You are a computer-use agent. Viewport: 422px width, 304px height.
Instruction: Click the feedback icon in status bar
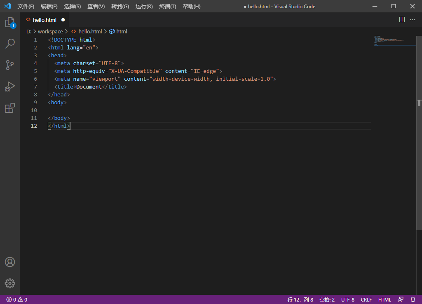pyautogui.click(x=401, y=299)
